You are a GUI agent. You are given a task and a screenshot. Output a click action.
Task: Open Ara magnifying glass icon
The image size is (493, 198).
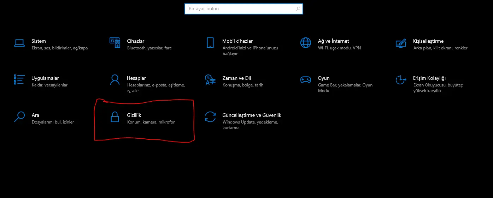click(19, 117)
